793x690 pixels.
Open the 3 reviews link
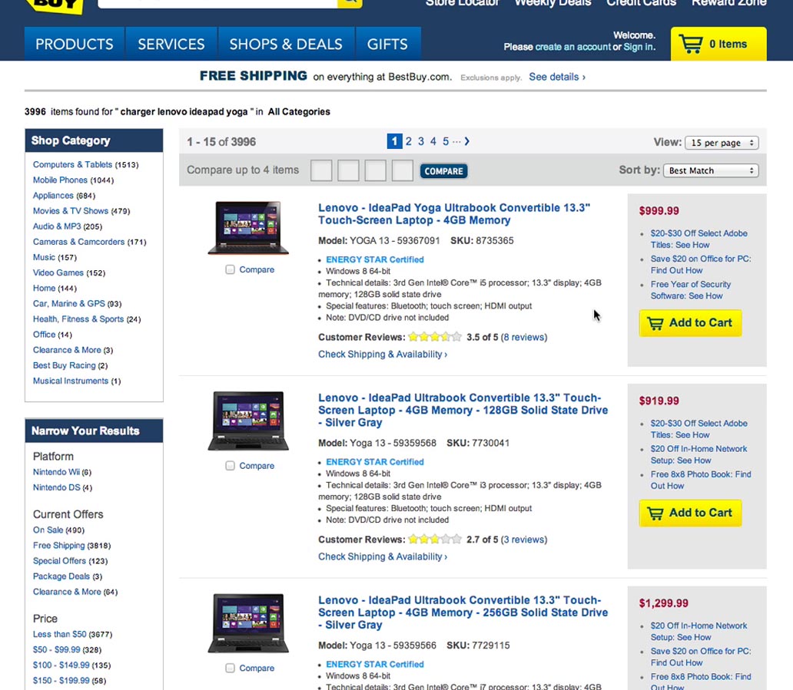coord(524,540)
